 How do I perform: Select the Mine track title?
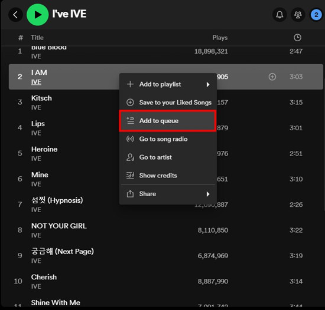coord(40,175)
